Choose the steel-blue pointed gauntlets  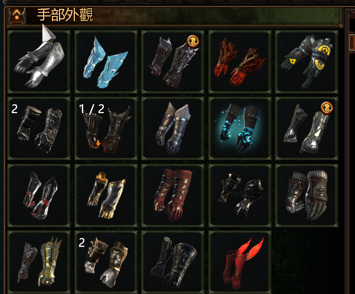click(x=173, y=128)
